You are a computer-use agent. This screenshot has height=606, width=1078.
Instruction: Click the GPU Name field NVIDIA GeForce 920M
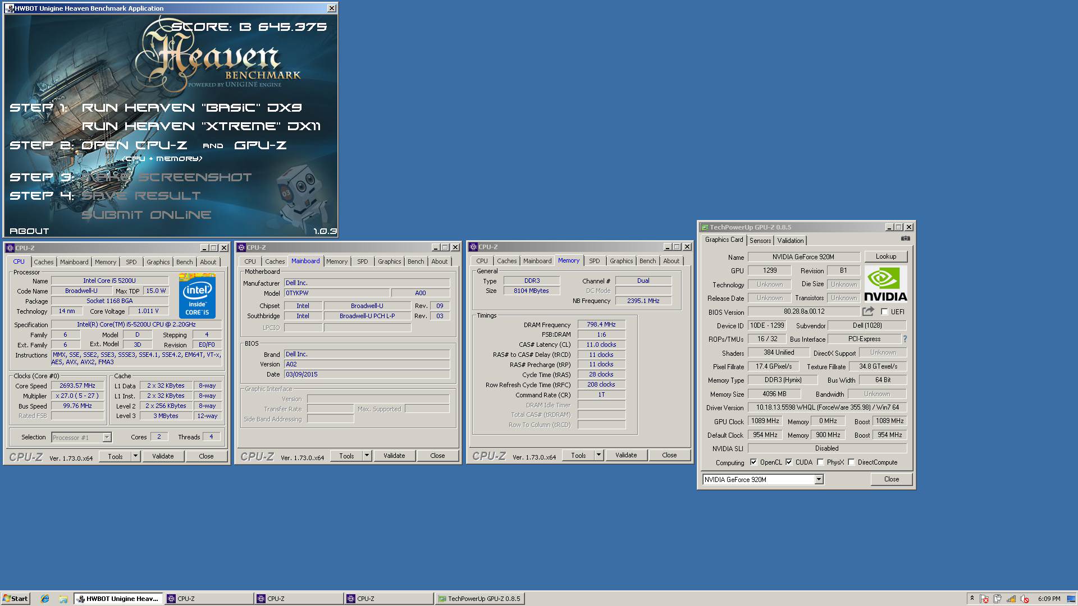[x=803, y=257]
